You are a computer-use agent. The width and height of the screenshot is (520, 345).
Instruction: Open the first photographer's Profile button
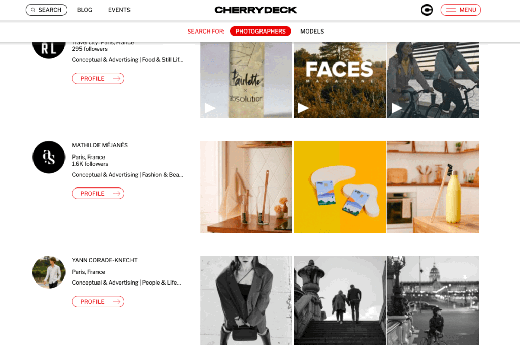[x=98, y=79]
